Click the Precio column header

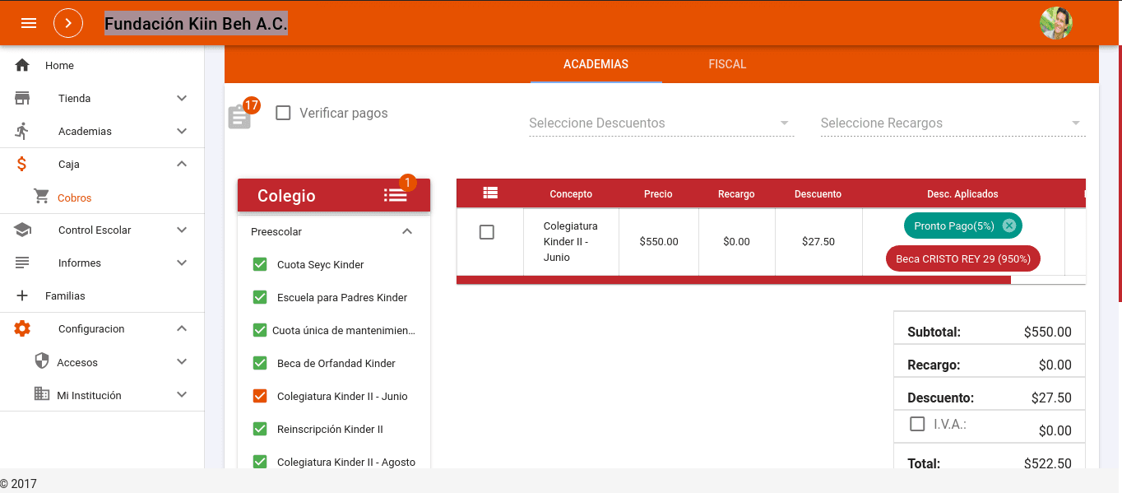(x=658, y=194)
